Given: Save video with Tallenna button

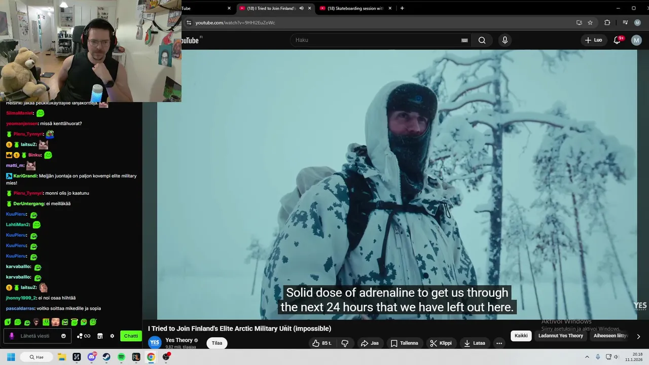Looking at the screenshot, I should pyautogui.click(x=404, y=343).
